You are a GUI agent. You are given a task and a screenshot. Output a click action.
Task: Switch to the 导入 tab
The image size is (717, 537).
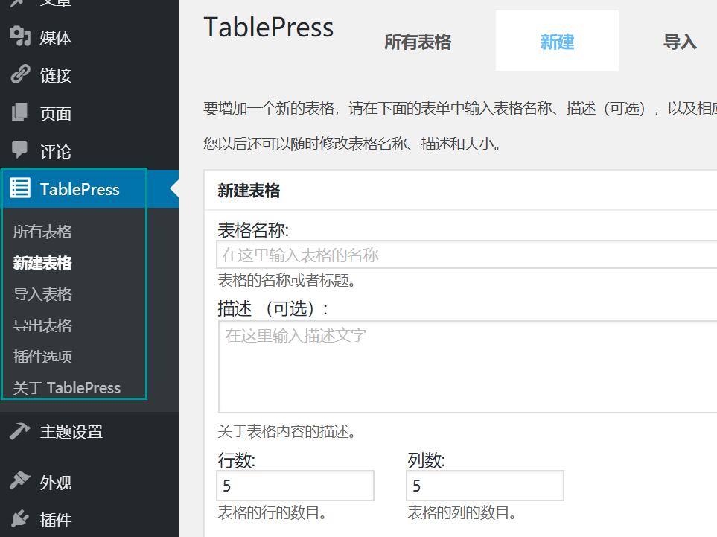tap(680, 42)
